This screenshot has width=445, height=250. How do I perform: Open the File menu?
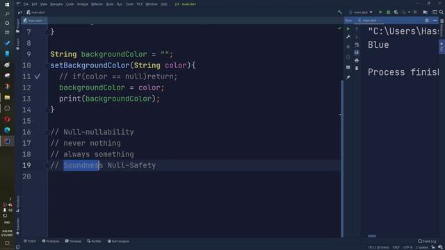(26, 4)
